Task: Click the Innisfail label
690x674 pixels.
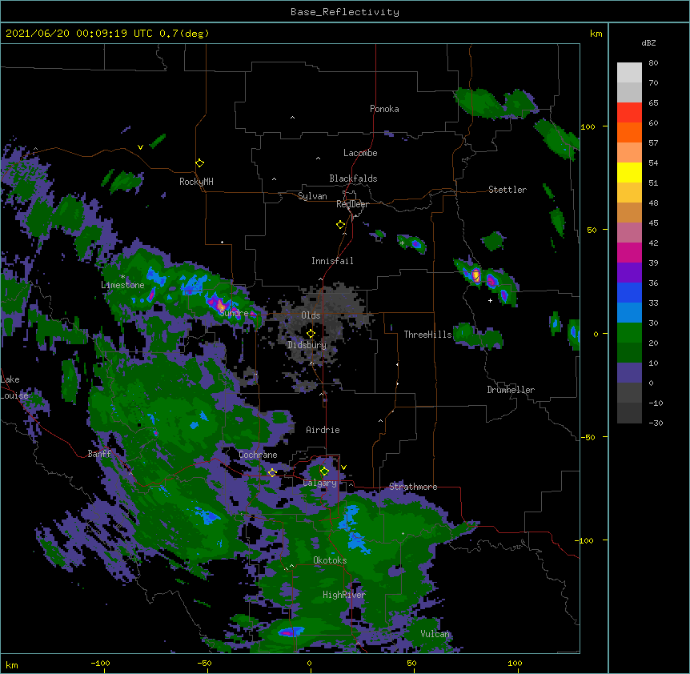Action: point(332,261)
